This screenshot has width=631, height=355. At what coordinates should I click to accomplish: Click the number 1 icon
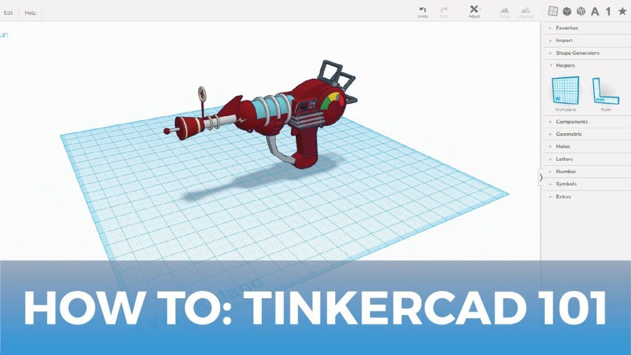point(608,11)
